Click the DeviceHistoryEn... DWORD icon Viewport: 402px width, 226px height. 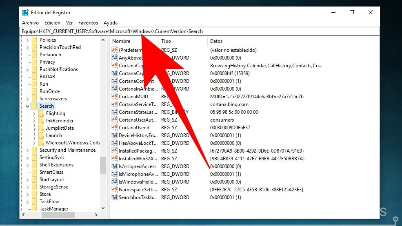[x=115, y=135]
